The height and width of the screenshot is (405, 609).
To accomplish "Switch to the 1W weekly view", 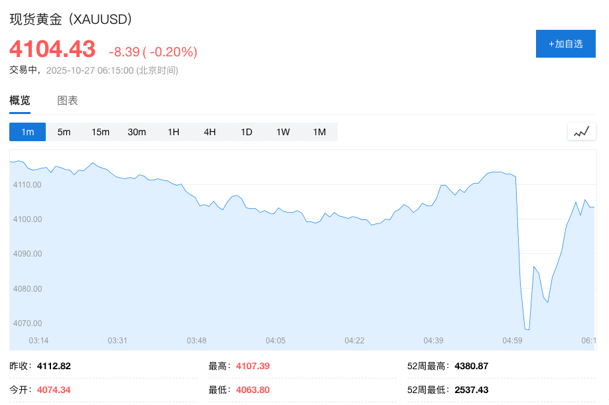I will [x=283, y=131].
